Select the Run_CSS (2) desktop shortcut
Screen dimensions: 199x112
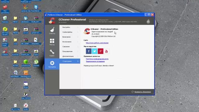(x=25, y=96)
